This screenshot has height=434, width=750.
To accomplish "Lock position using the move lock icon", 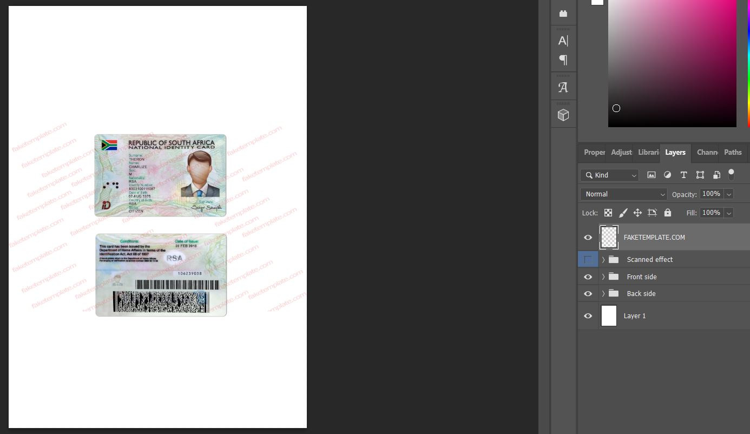I will (x=637, y=213).
